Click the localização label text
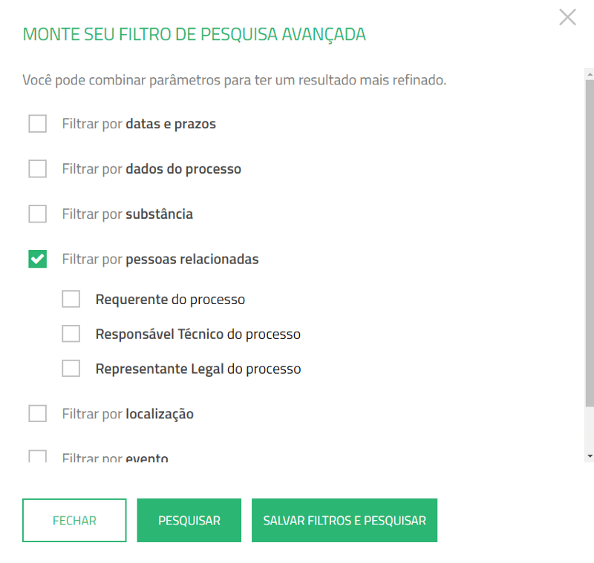Screen dimensions: 594x563 pos(161,414)
